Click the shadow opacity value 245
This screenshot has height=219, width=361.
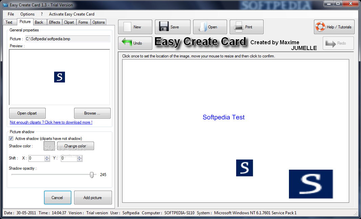(103, 175)
